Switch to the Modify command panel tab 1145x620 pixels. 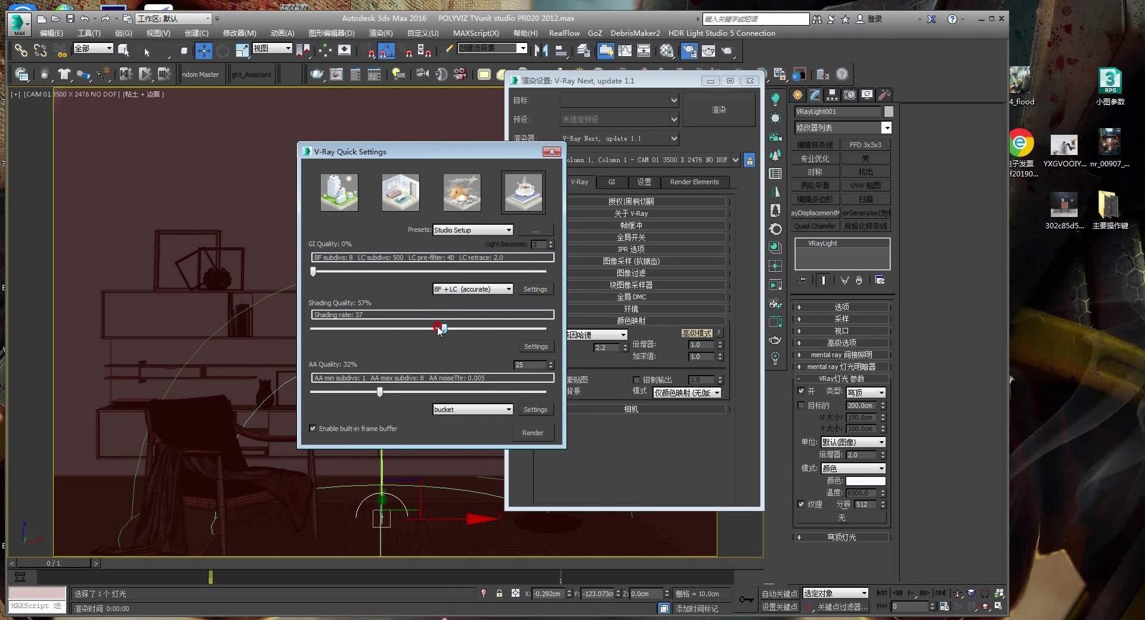click(815, 95)
